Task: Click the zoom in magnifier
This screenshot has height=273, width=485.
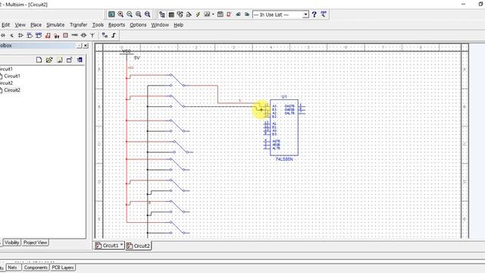Action: tap(120, 14)
